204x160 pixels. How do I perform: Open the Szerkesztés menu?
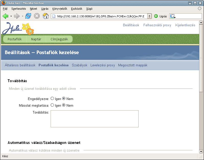18,9
